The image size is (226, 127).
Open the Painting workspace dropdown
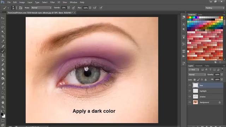pyautogui.click(x=215, y=8)
